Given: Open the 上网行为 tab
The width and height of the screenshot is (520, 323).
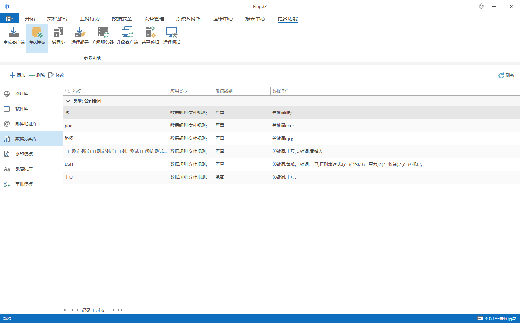Looking at the screenshot, I should (x=90, y=19).
